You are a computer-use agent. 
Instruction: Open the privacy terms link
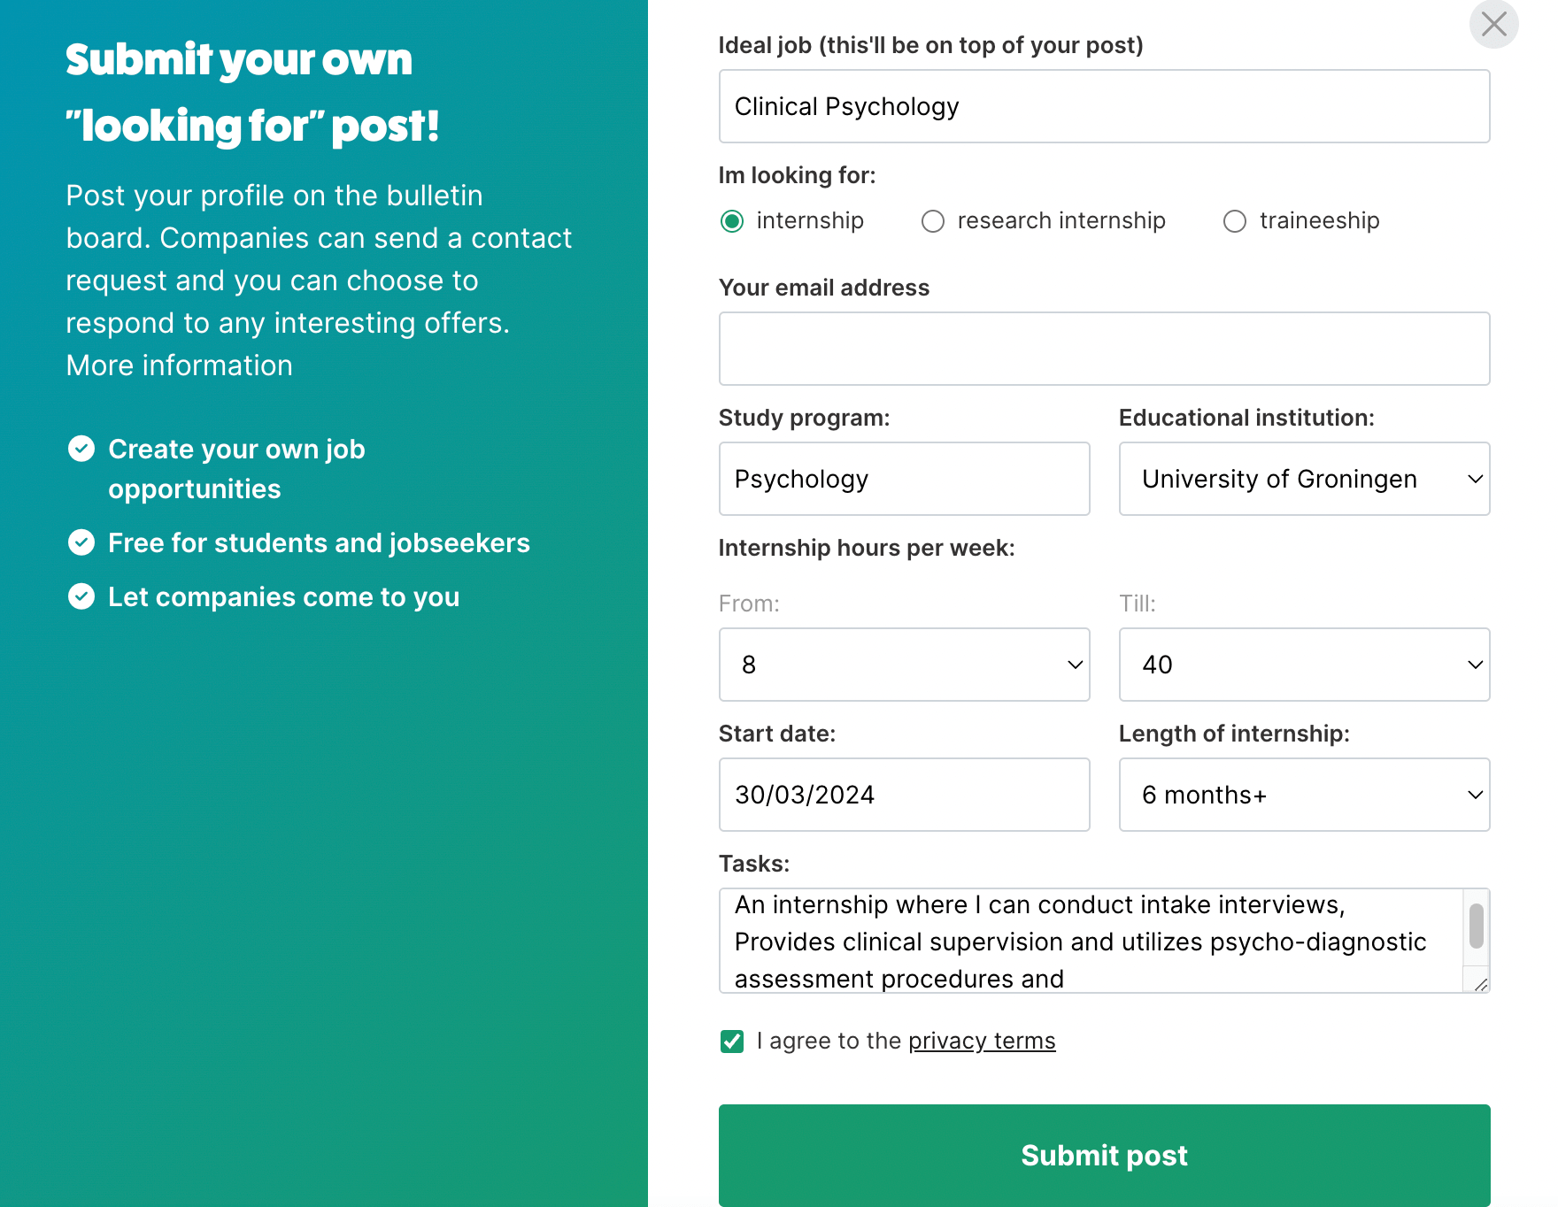(982, 1041)
